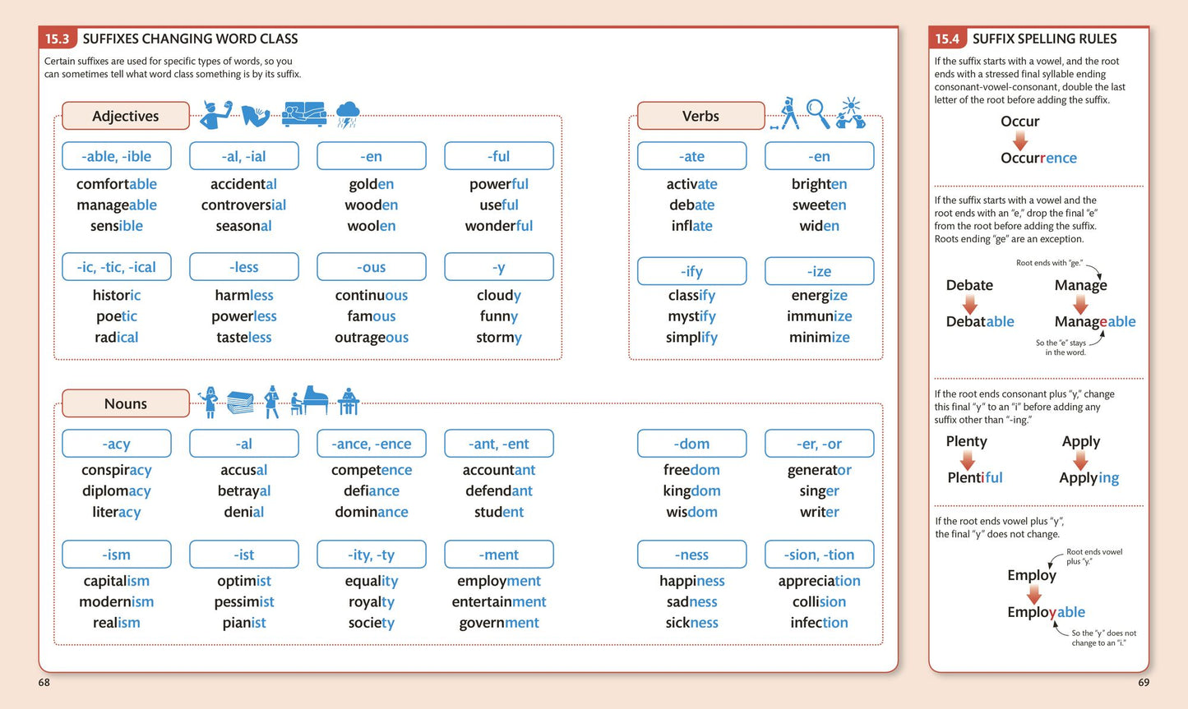This screenshot has height=709, width=1188.
Task: Select the word 'Manageable'
Action: (x=1095, y=322)
